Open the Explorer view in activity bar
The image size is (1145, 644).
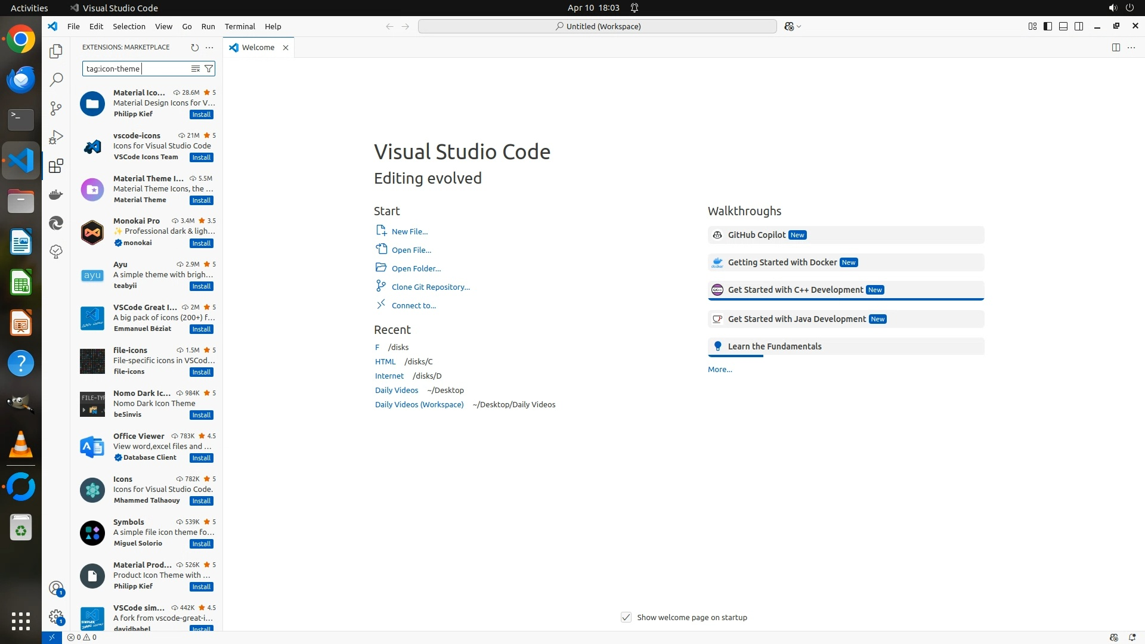click(56, 51)
